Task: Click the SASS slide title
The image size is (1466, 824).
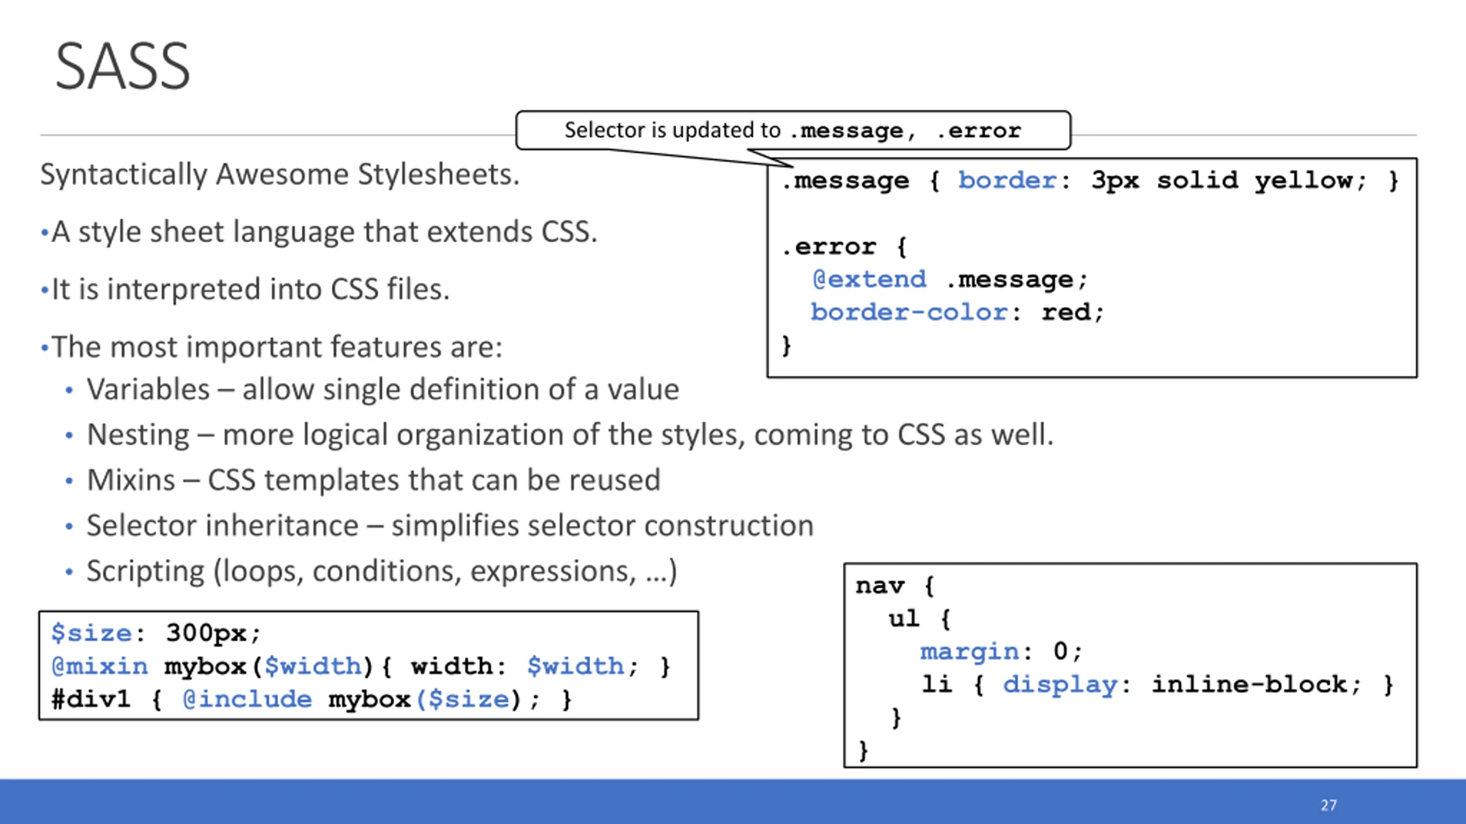Action: pyautogui.click(x=123, y=67)
